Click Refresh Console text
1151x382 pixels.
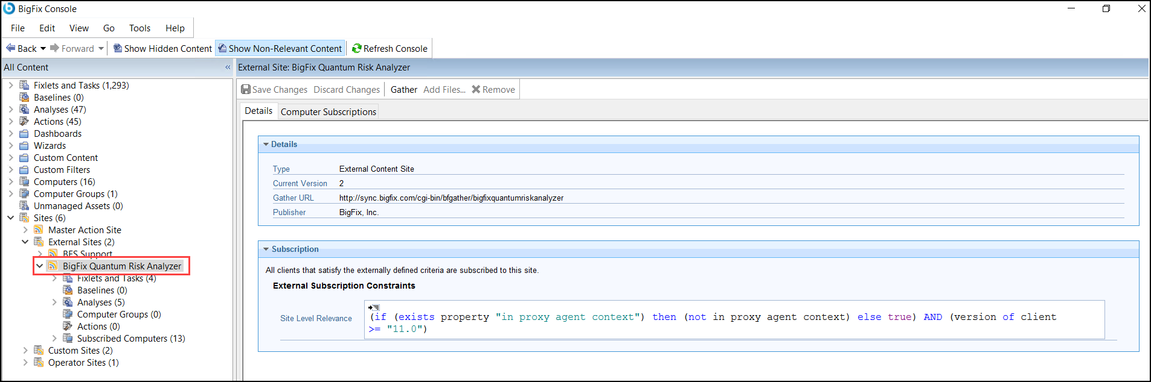tap(396, 48)
